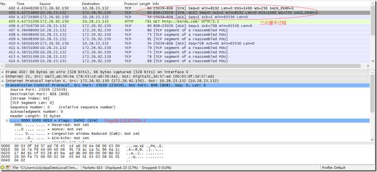Sort by the Destination column header
The image size is (377, 172).
pyautogui.click(x=91, y=4)
